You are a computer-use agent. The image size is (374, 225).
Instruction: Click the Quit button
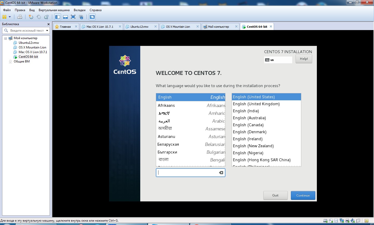(275, 195)
